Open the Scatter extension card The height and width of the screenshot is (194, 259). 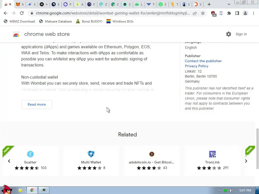tap(31, 161)
